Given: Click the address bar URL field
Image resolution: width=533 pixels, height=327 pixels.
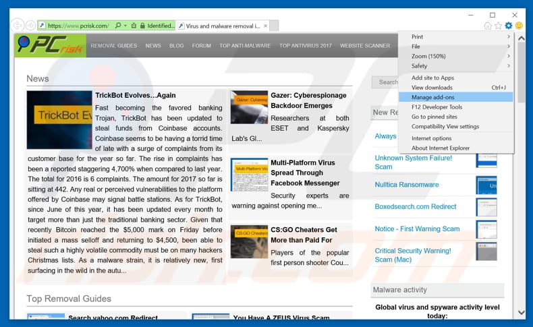Looking at the screenshot, I should [x=78, y=26].
